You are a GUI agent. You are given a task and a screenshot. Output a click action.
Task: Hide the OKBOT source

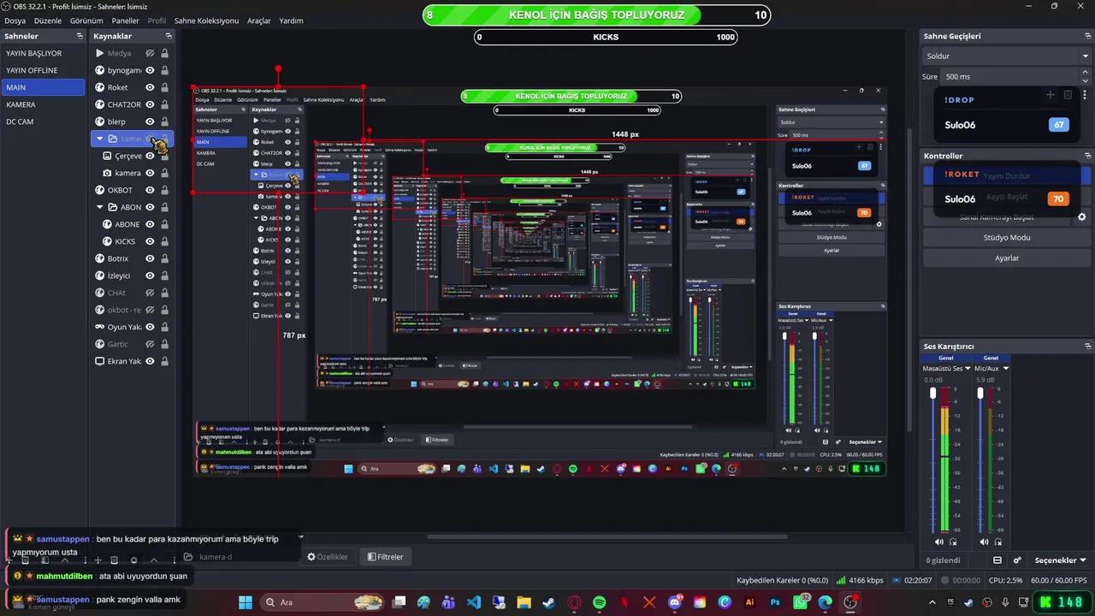(150, 190)
